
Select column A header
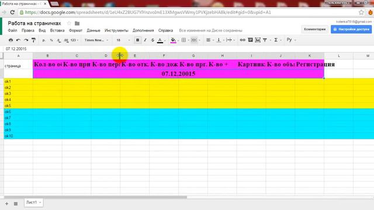coord(18,56)
